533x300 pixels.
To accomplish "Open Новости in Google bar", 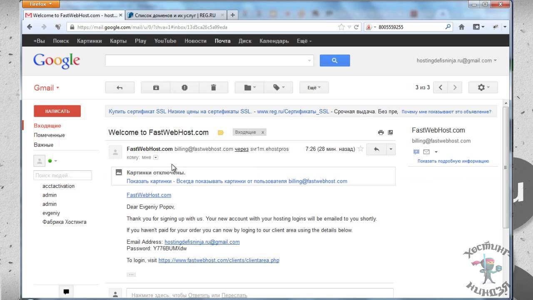I will tap(195, 41).
